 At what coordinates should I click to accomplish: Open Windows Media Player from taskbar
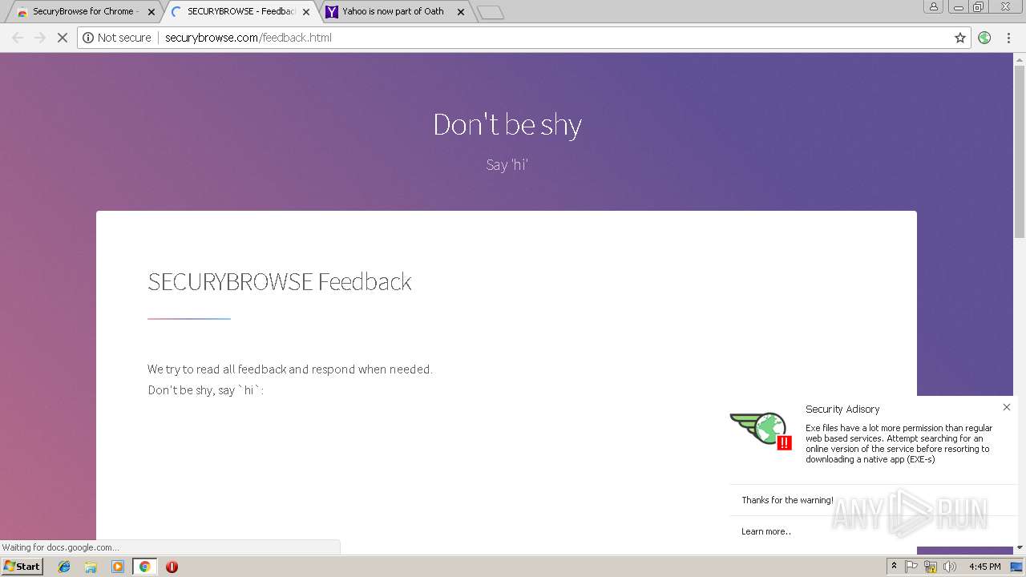point(118,567)
